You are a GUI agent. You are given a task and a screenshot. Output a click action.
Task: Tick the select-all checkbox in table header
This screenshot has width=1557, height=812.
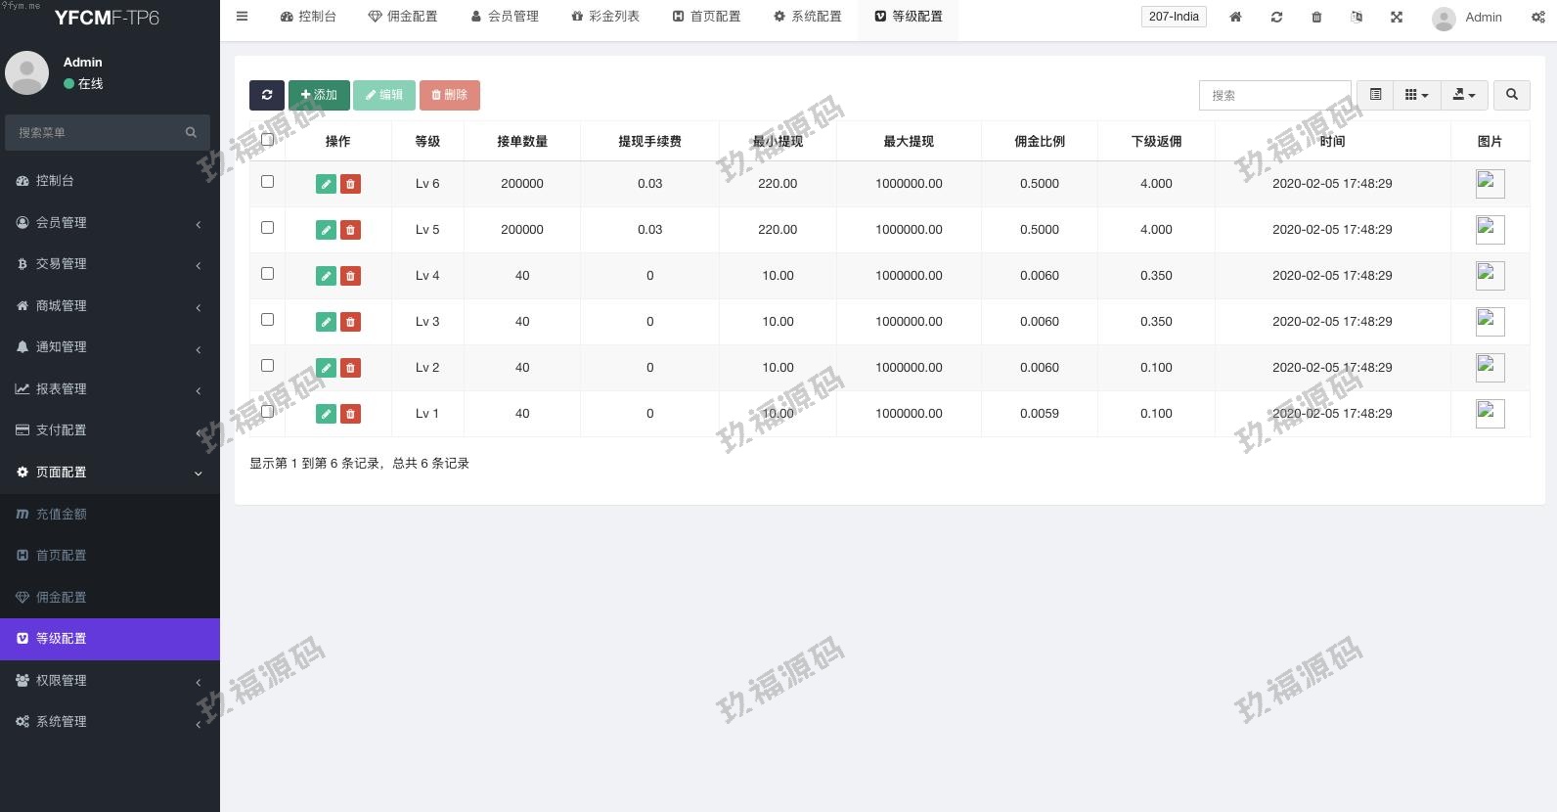[x=267, y=140]
